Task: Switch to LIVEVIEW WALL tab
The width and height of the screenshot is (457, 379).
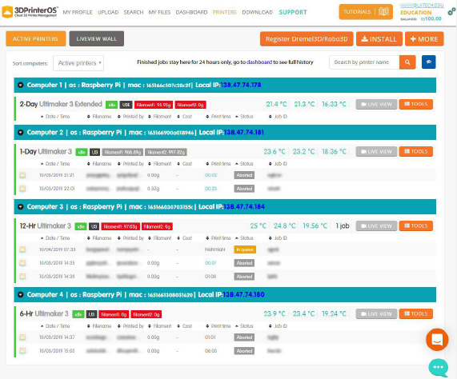Action: coord(97,38)
